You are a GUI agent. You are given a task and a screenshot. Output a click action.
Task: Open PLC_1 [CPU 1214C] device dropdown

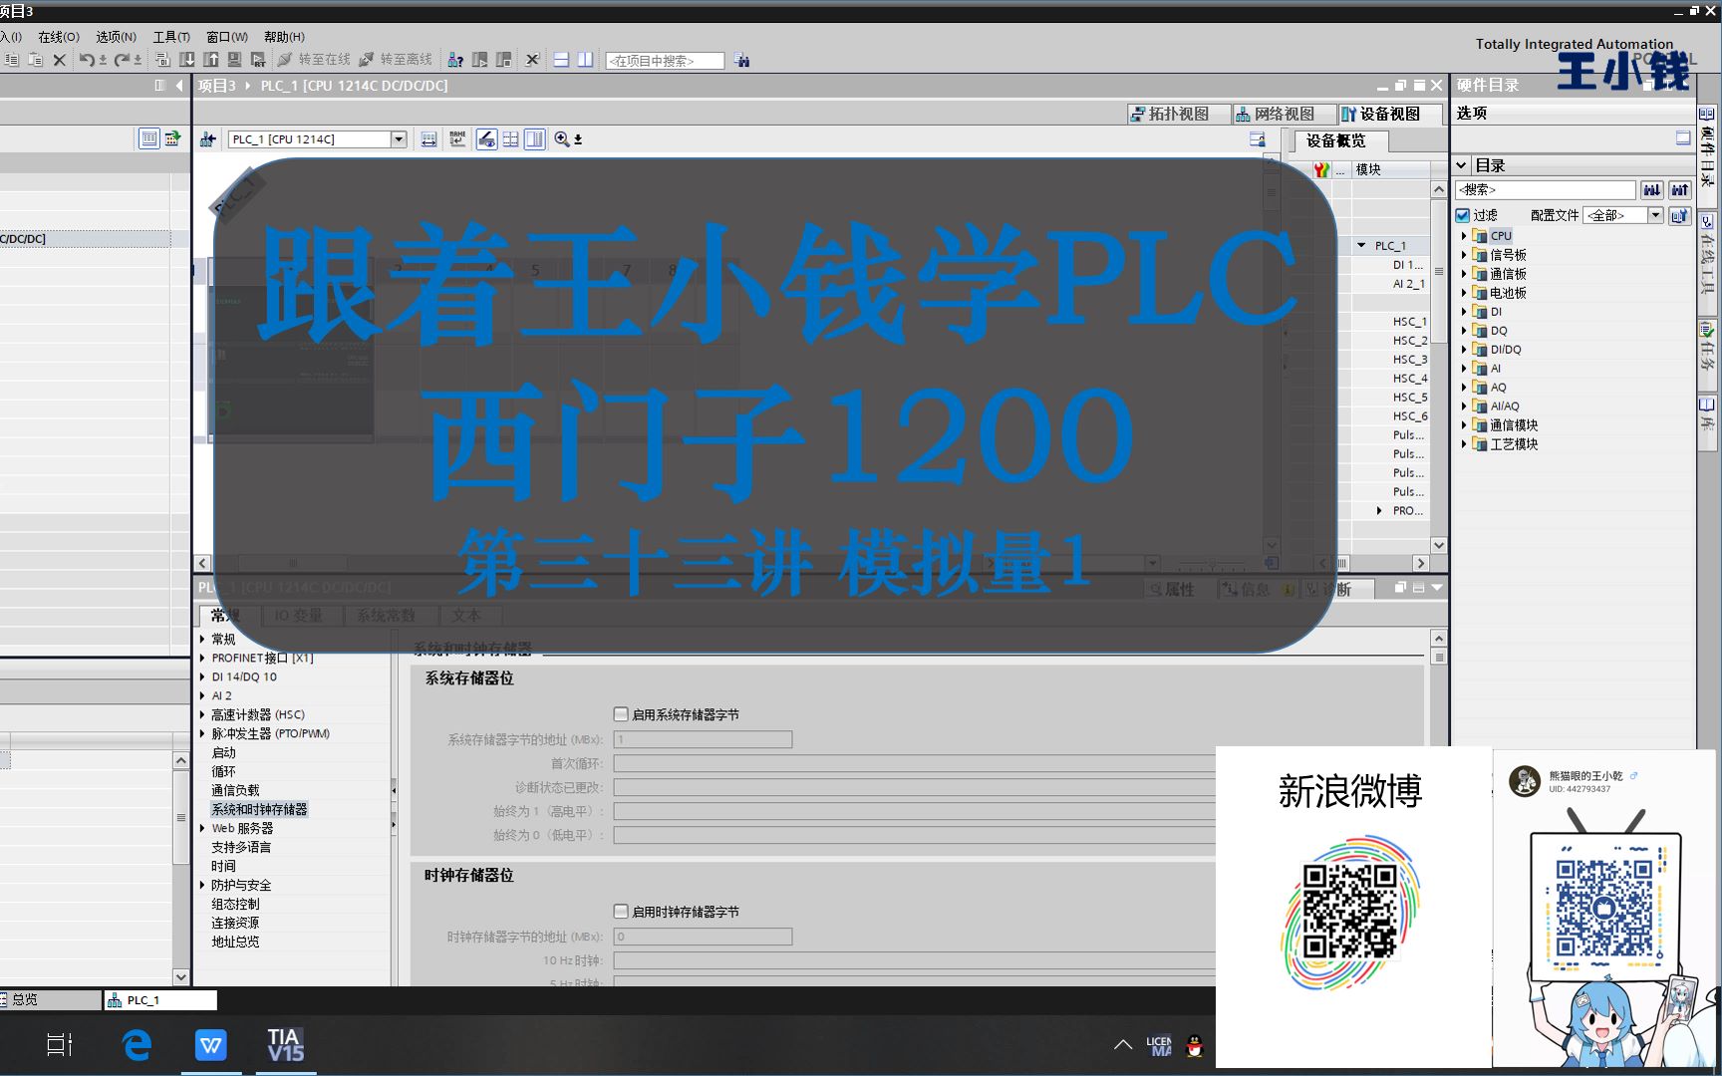point(399,139)
